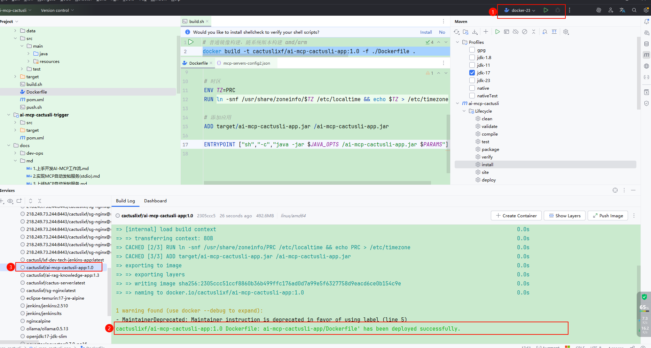Collapse the Lifecycle node in Maven
This screenshot has height=348, width=651.
[464, 111]
